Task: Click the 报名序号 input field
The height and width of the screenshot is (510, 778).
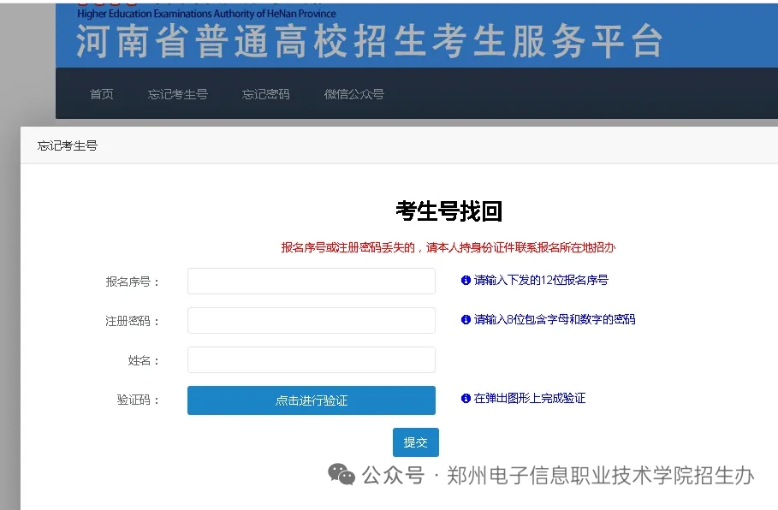Action: [312, 282]
